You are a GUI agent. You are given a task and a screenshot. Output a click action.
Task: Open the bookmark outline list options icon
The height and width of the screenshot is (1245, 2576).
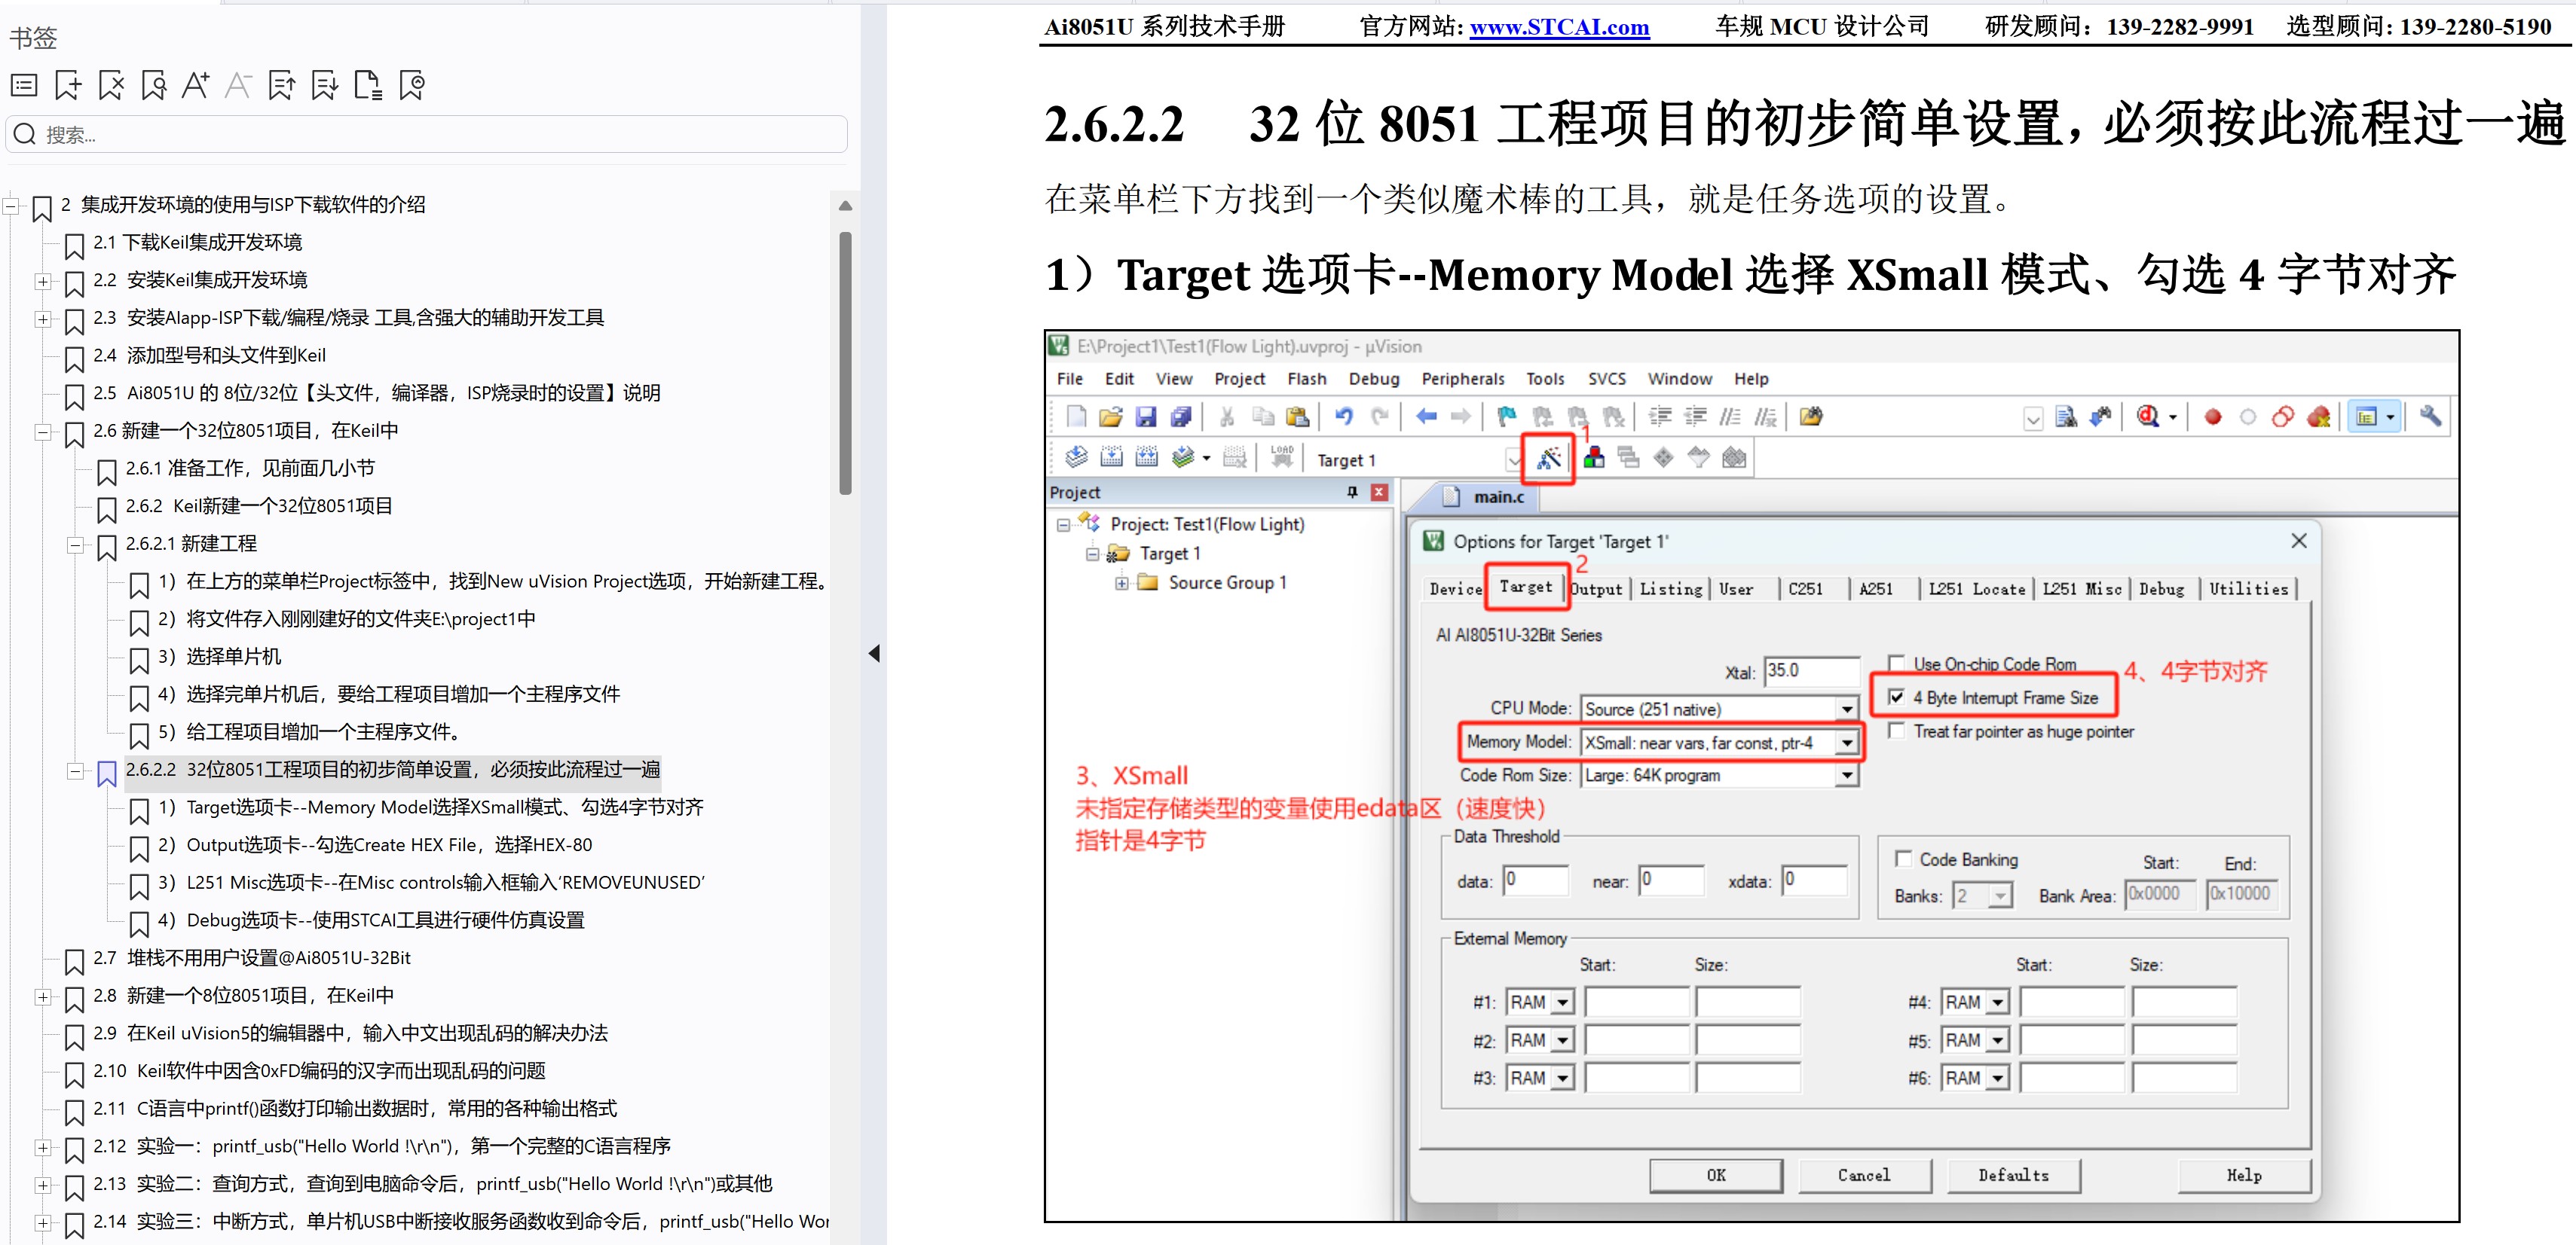coord(24,86)
